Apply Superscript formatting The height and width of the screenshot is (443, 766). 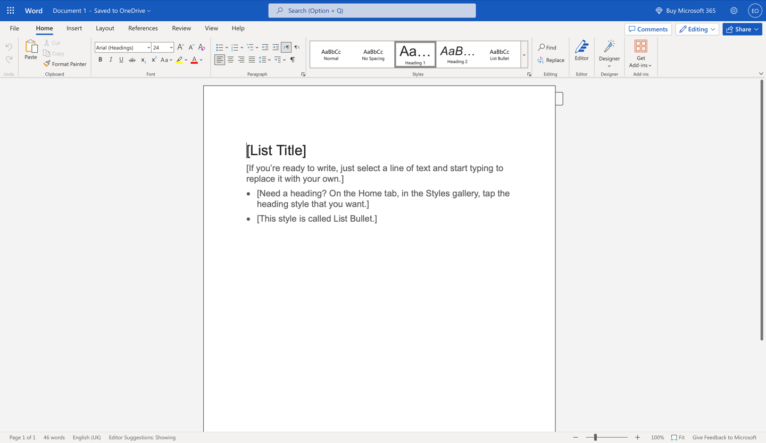[x=153, y=60]
